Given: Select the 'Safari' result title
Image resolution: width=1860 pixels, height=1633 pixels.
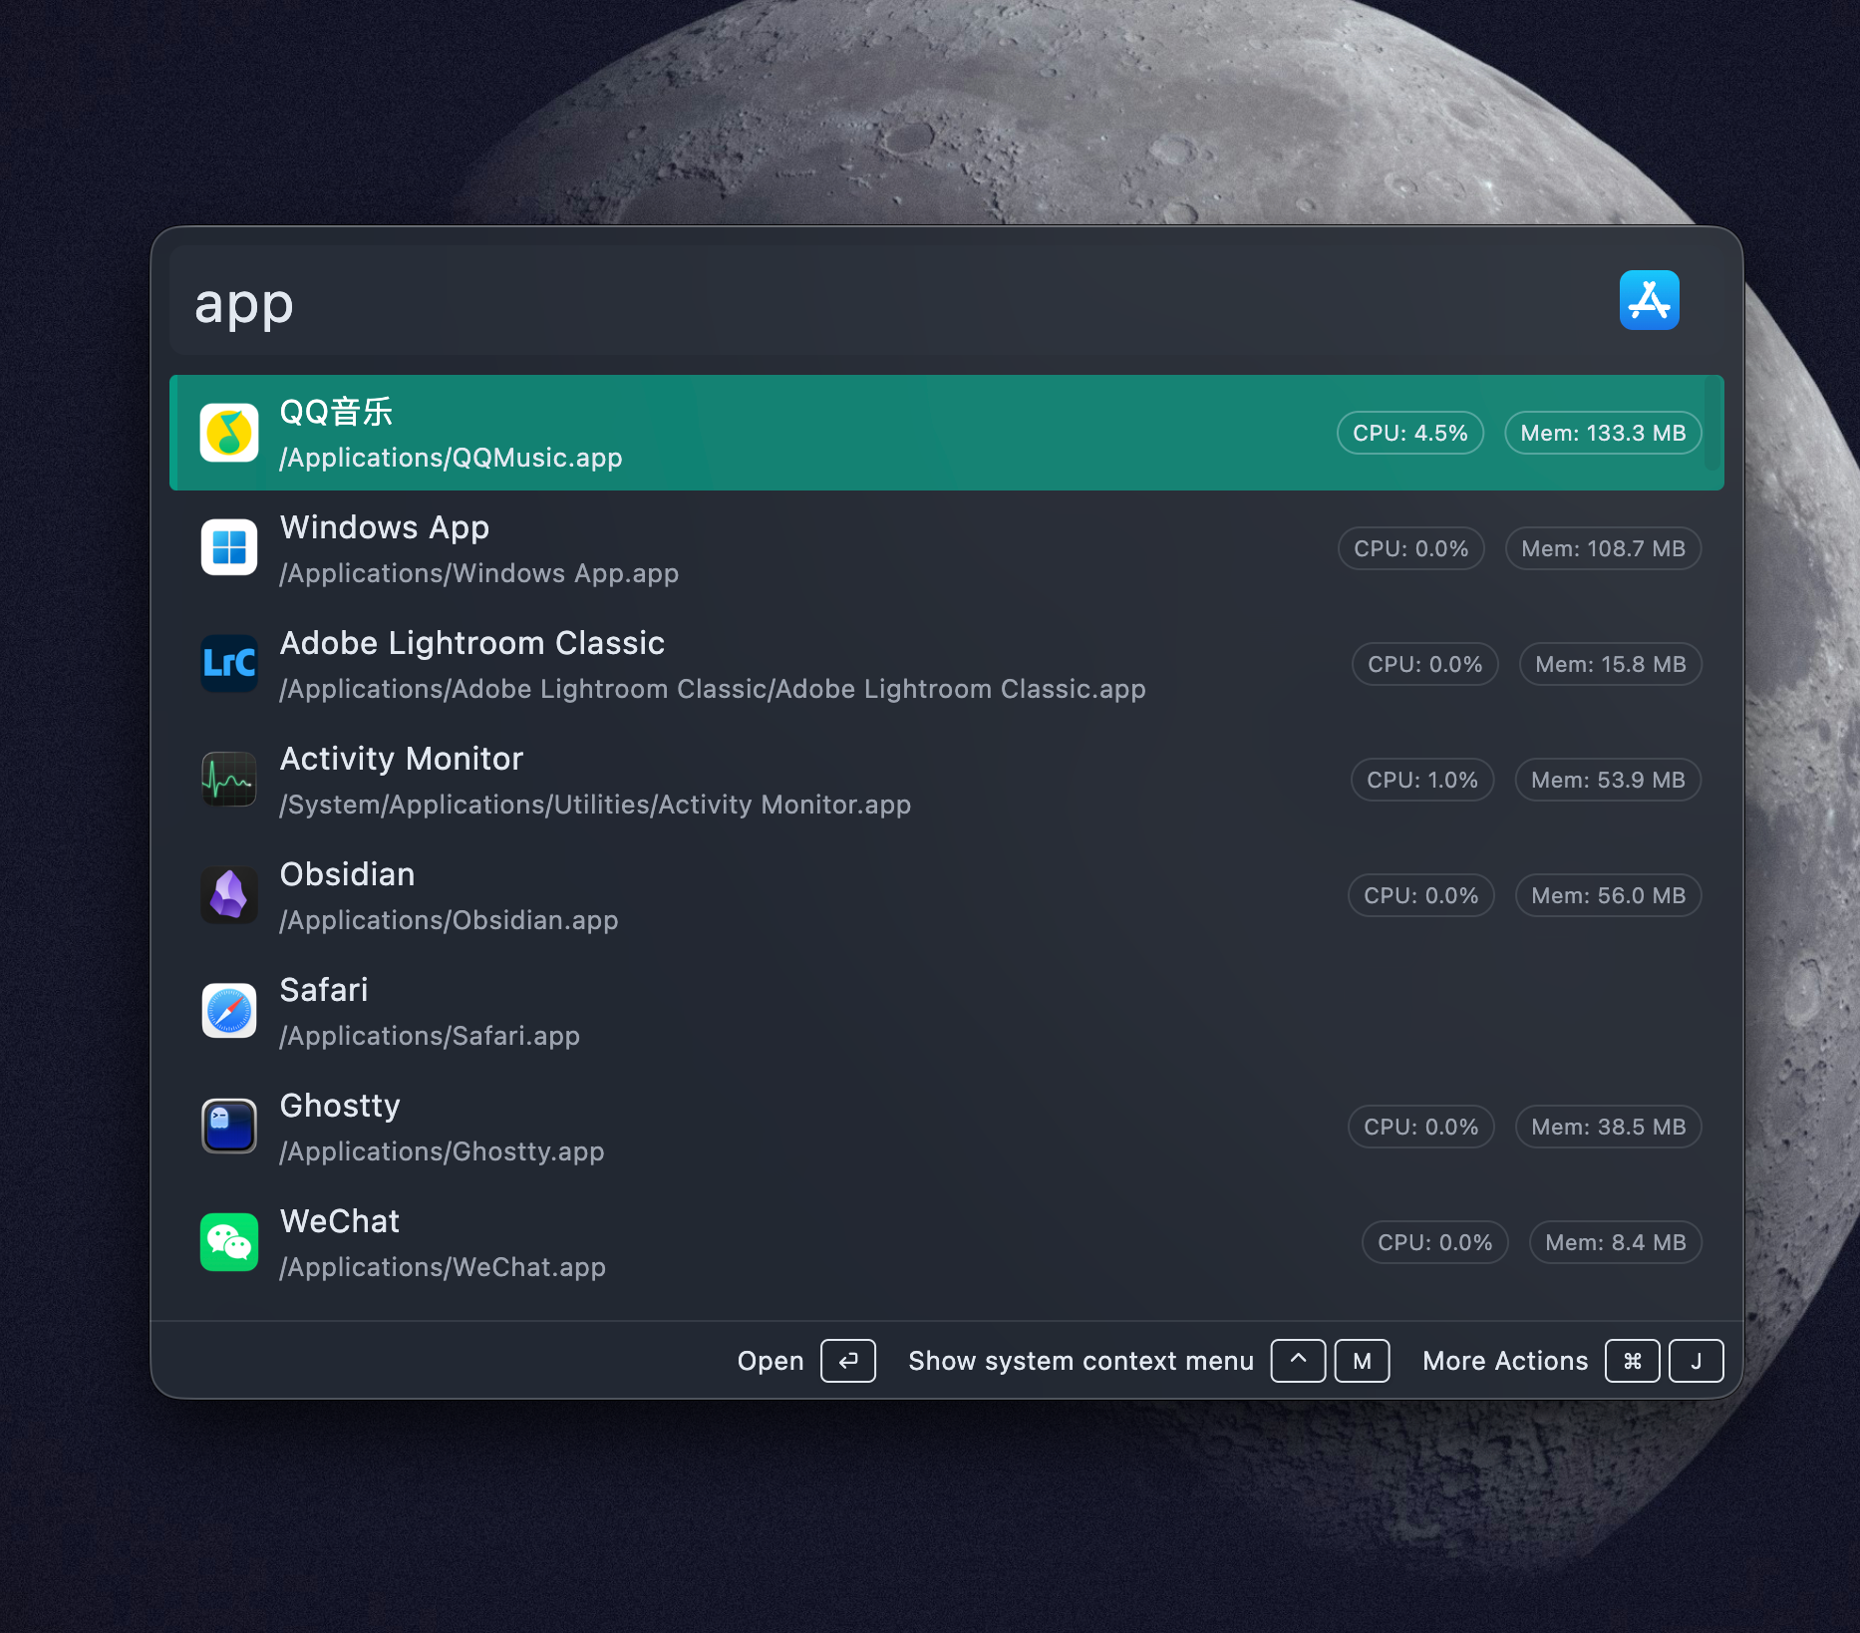Looking at the screenshot, I should [x=324, y=990].
